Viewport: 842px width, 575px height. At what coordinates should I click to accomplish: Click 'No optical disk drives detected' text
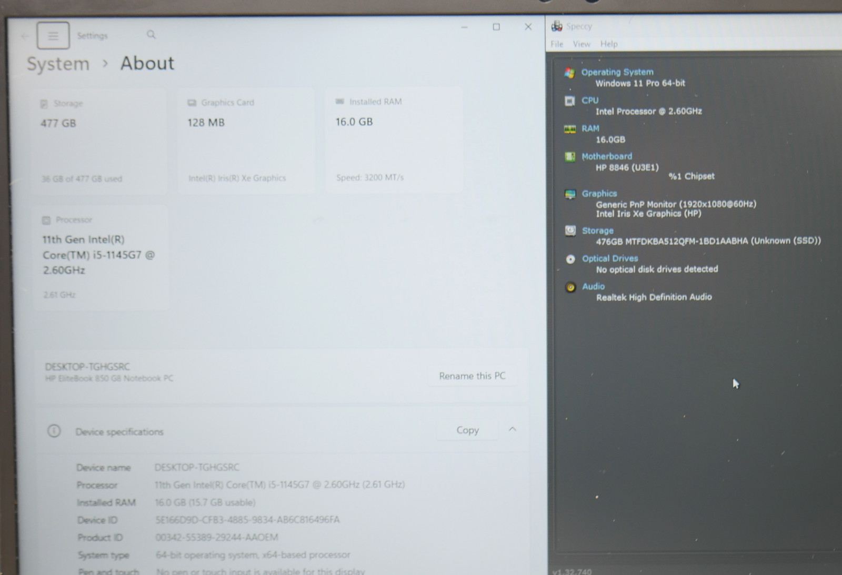pos(657,269)
